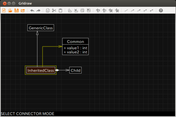Click the inheritance arrowhead below GenericClass
The image size is (176, 117).
point(37,33)
